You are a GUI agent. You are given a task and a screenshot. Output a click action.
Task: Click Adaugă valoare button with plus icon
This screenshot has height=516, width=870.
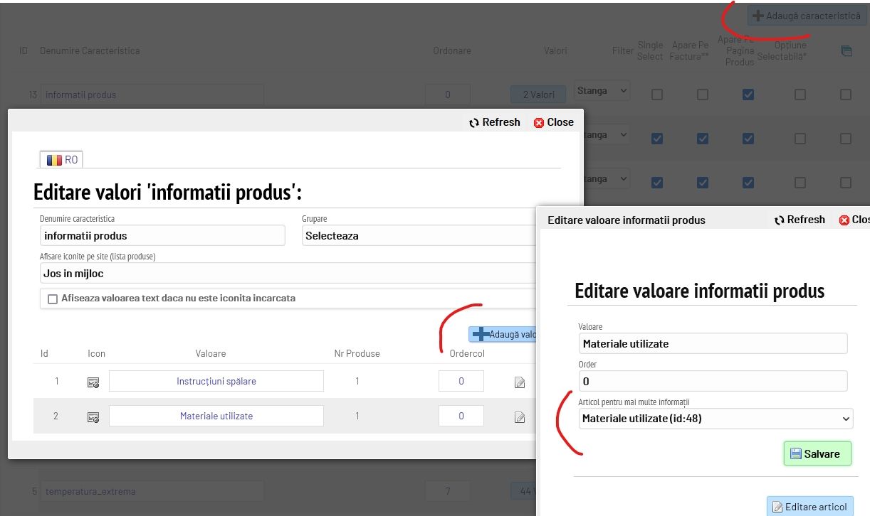point(503,334)
